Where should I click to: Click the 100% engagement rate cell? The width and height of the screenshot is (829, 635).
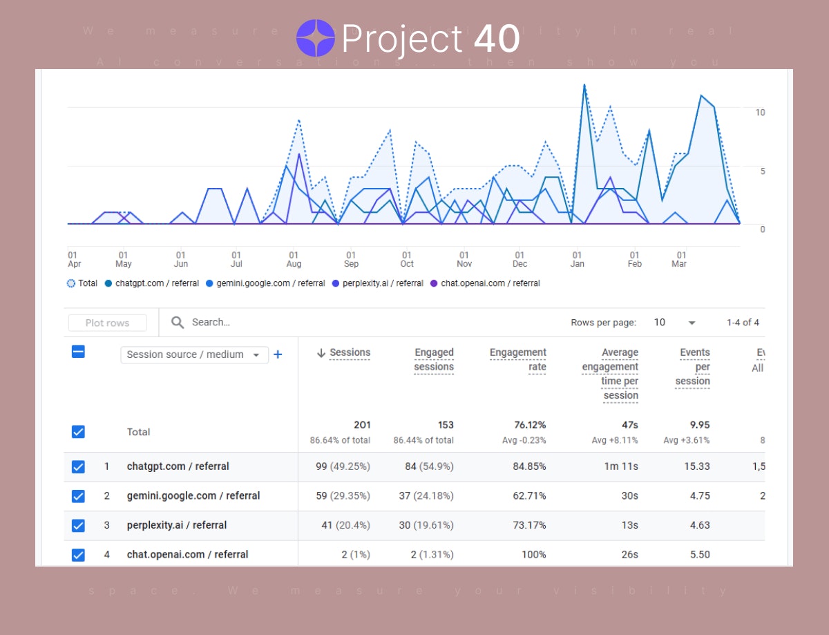click(x=534, y=554)
